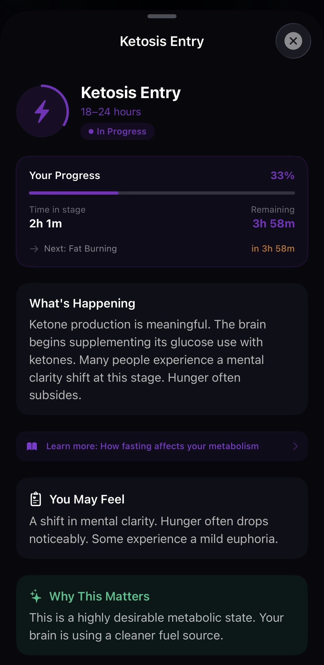
Task: Click the orange 'in 3h 58m' countdown
Action: click(x=273, y=249)
